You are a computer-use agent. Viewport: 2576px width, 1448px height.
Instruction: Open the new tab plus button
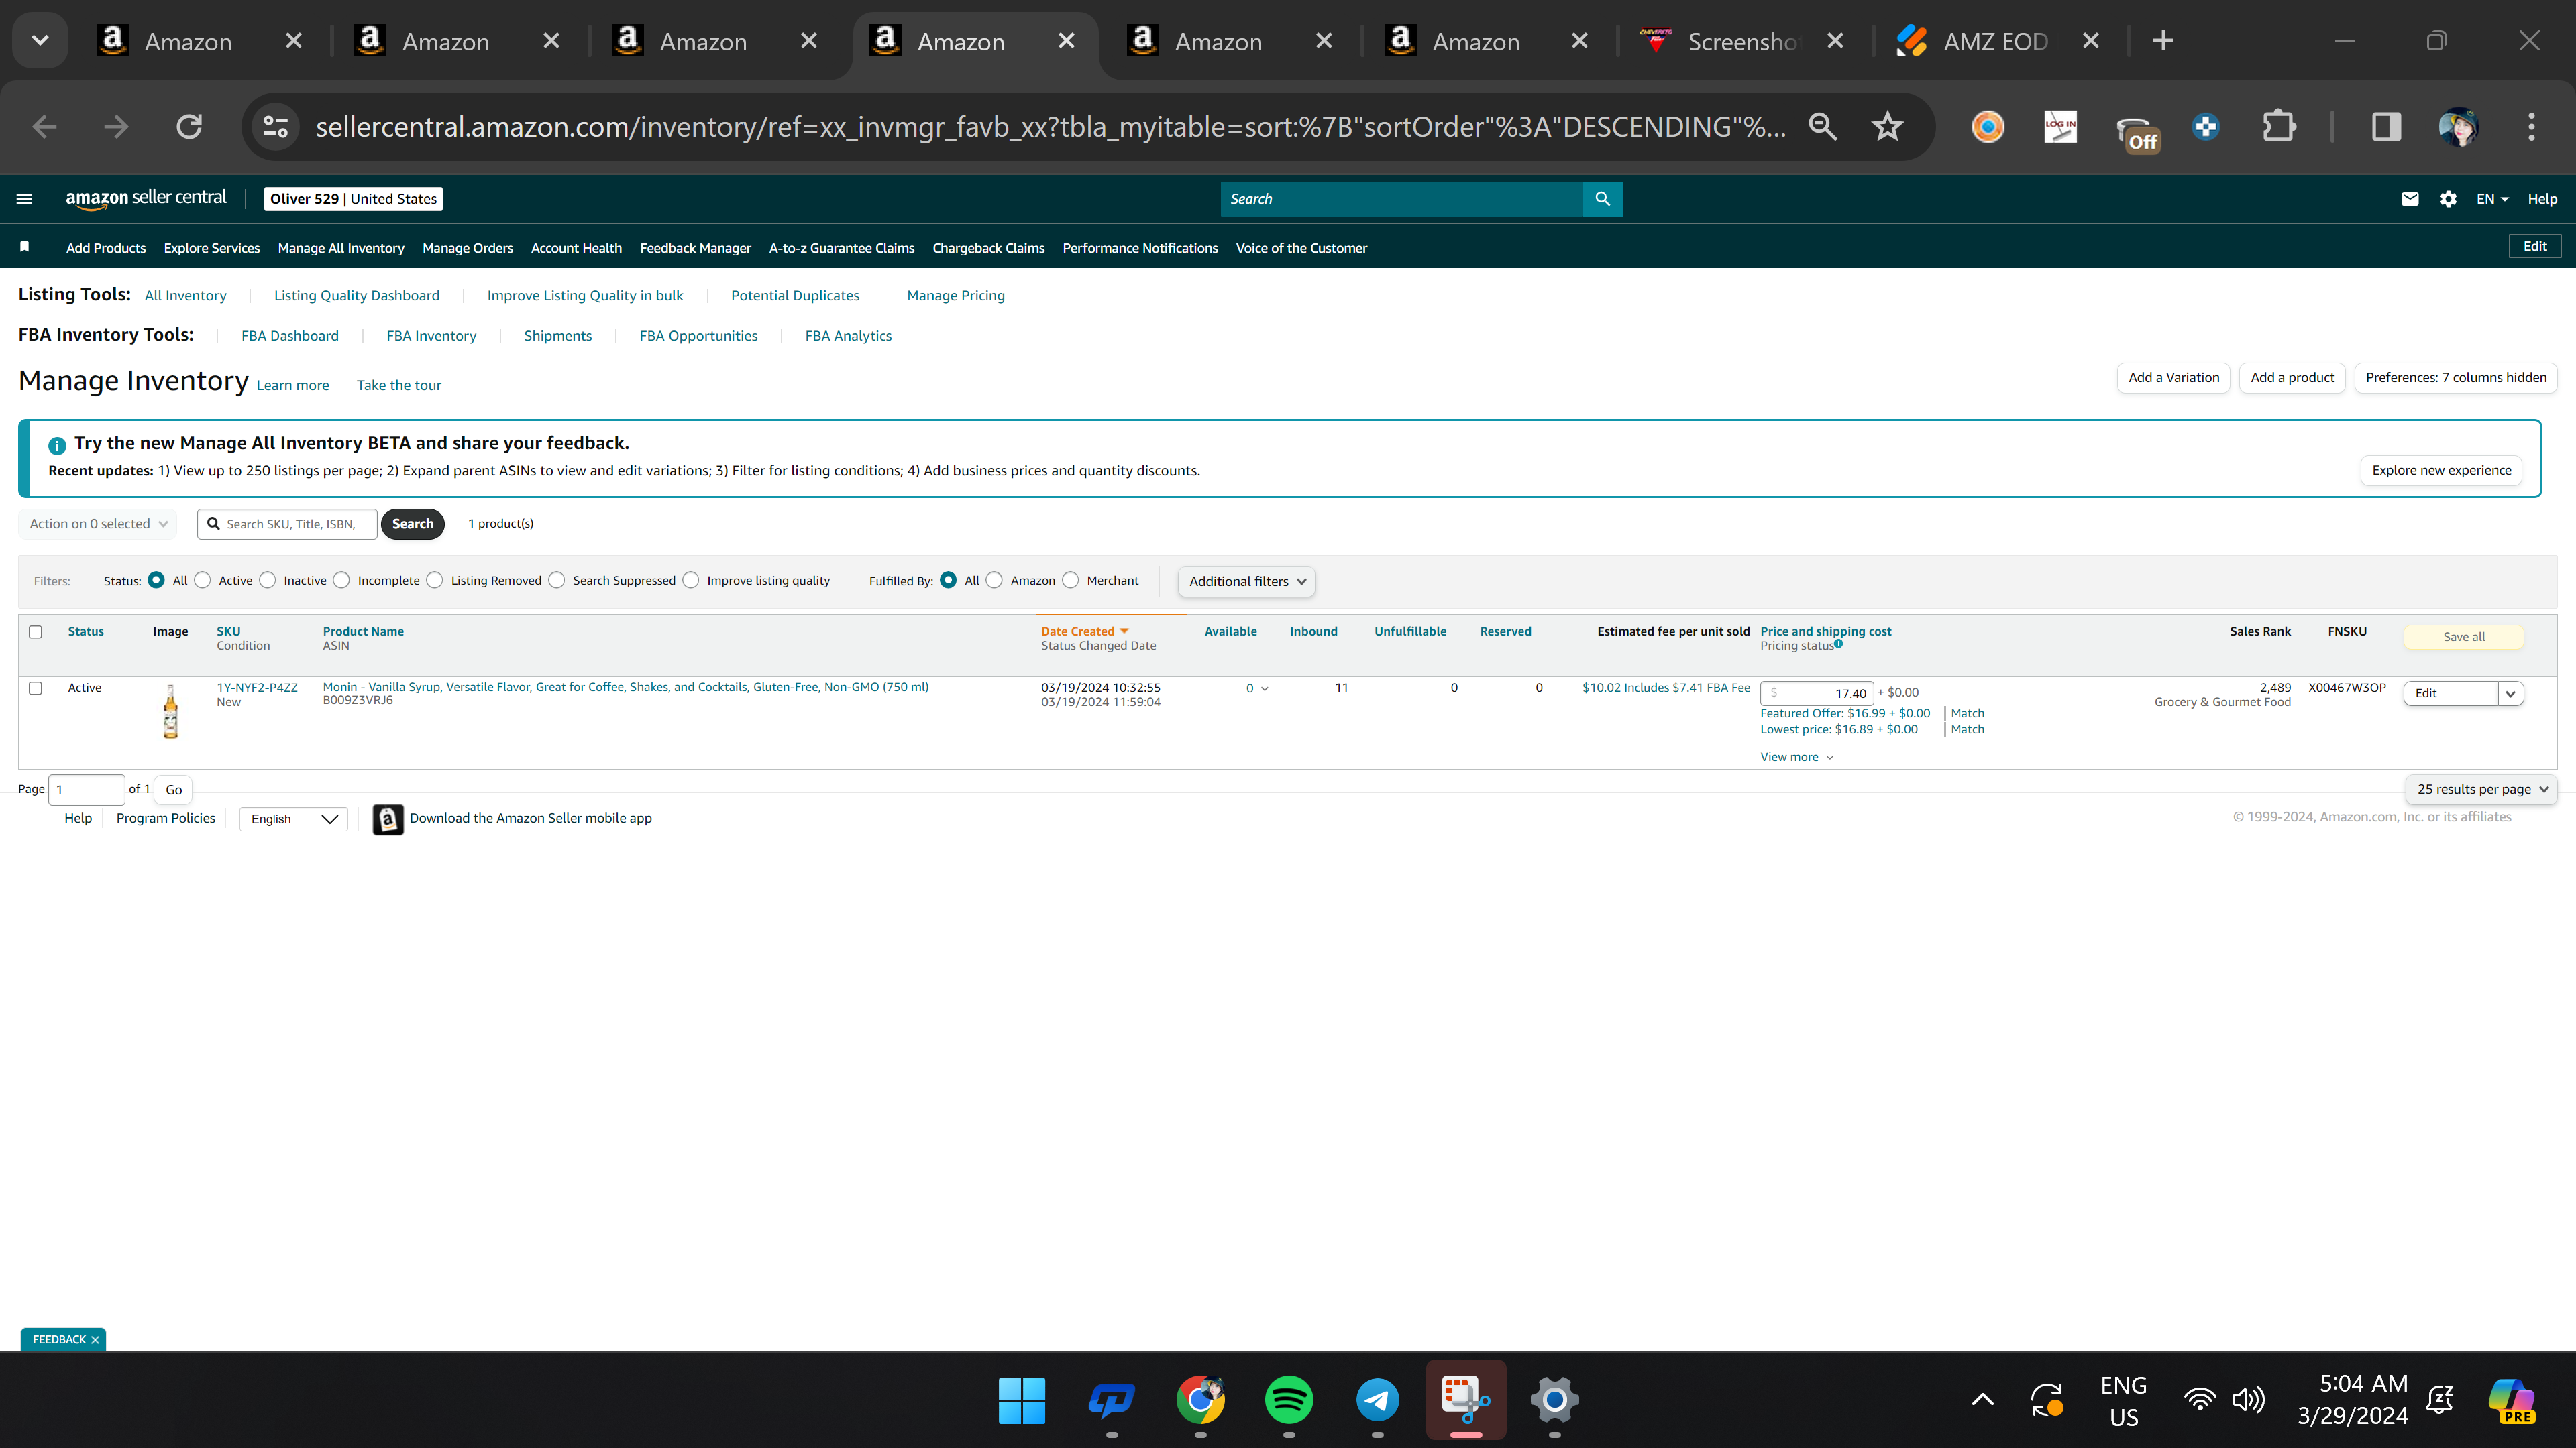point(2163,41)
